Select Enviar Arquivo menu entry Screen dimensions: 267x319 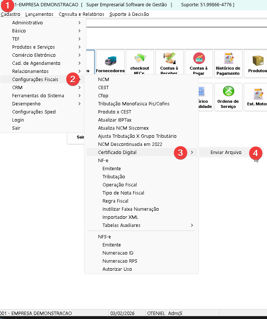coord(226,152)
